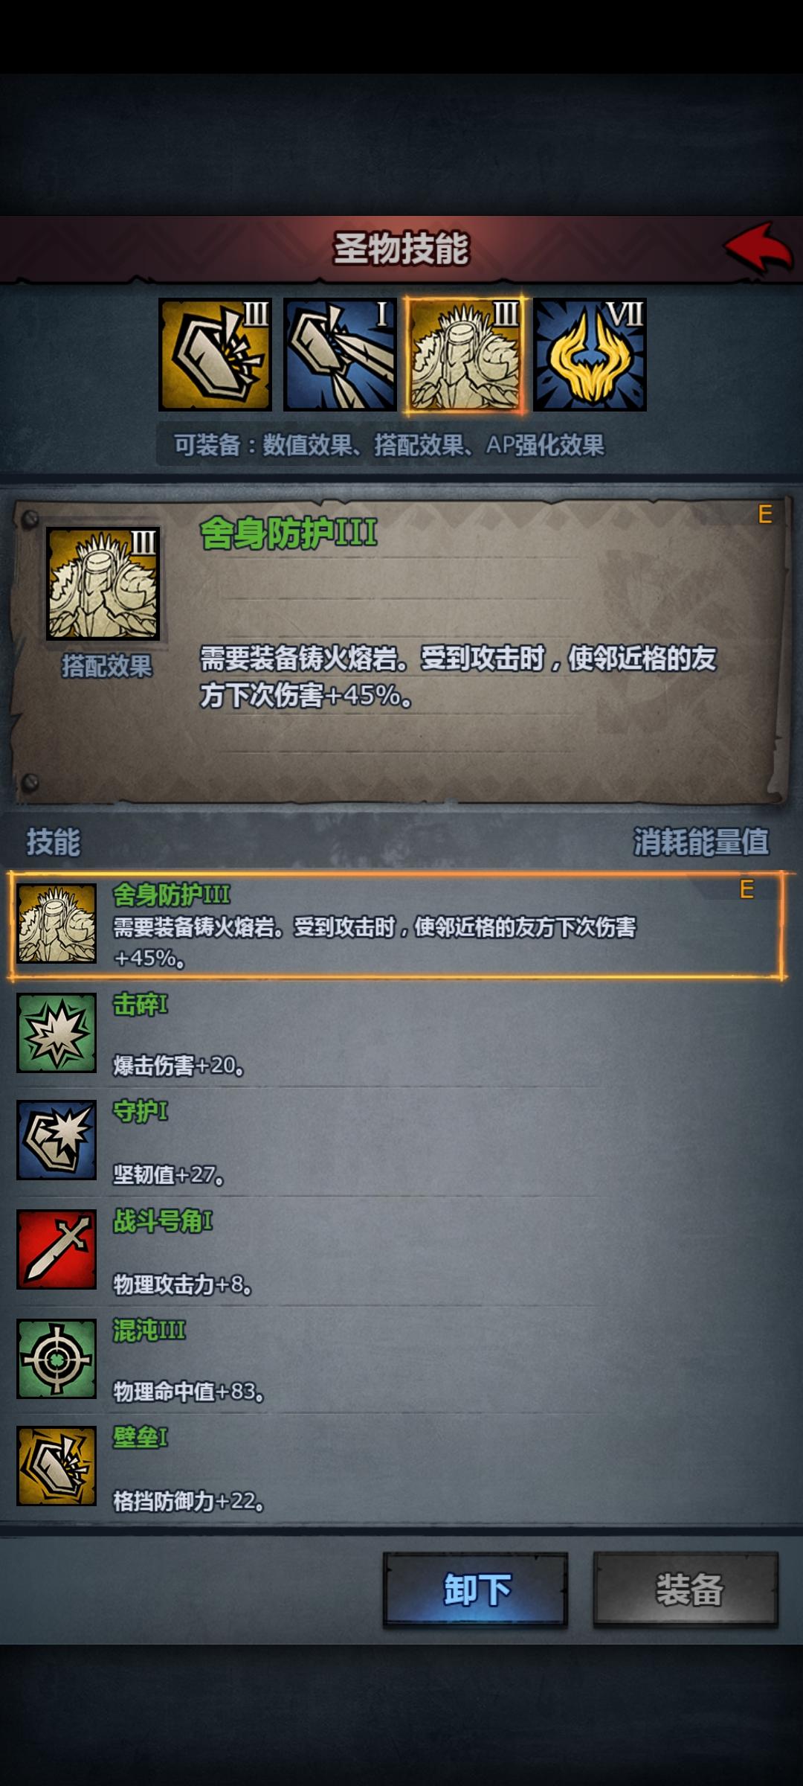The image size is (803, 1786).
Task: Choose the 坚韧值+27 skill row
Action: click(x=398, y=1142)
